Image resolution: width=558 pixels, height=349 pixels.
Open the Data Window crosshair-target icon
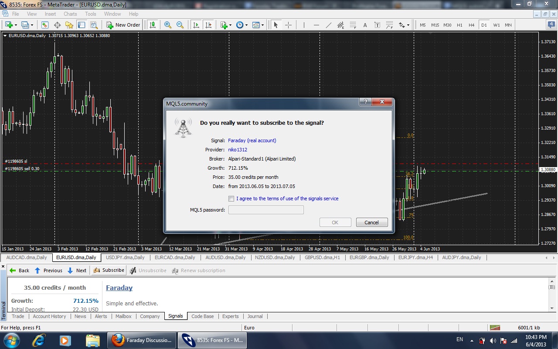pyautogui.click(x=57, y=25)
